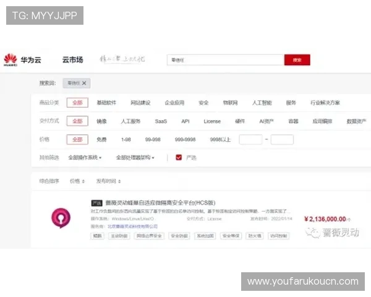This screenshot has height=297, width=371.
Task: Choose 容器 delivery method
Action: point(293,121)
